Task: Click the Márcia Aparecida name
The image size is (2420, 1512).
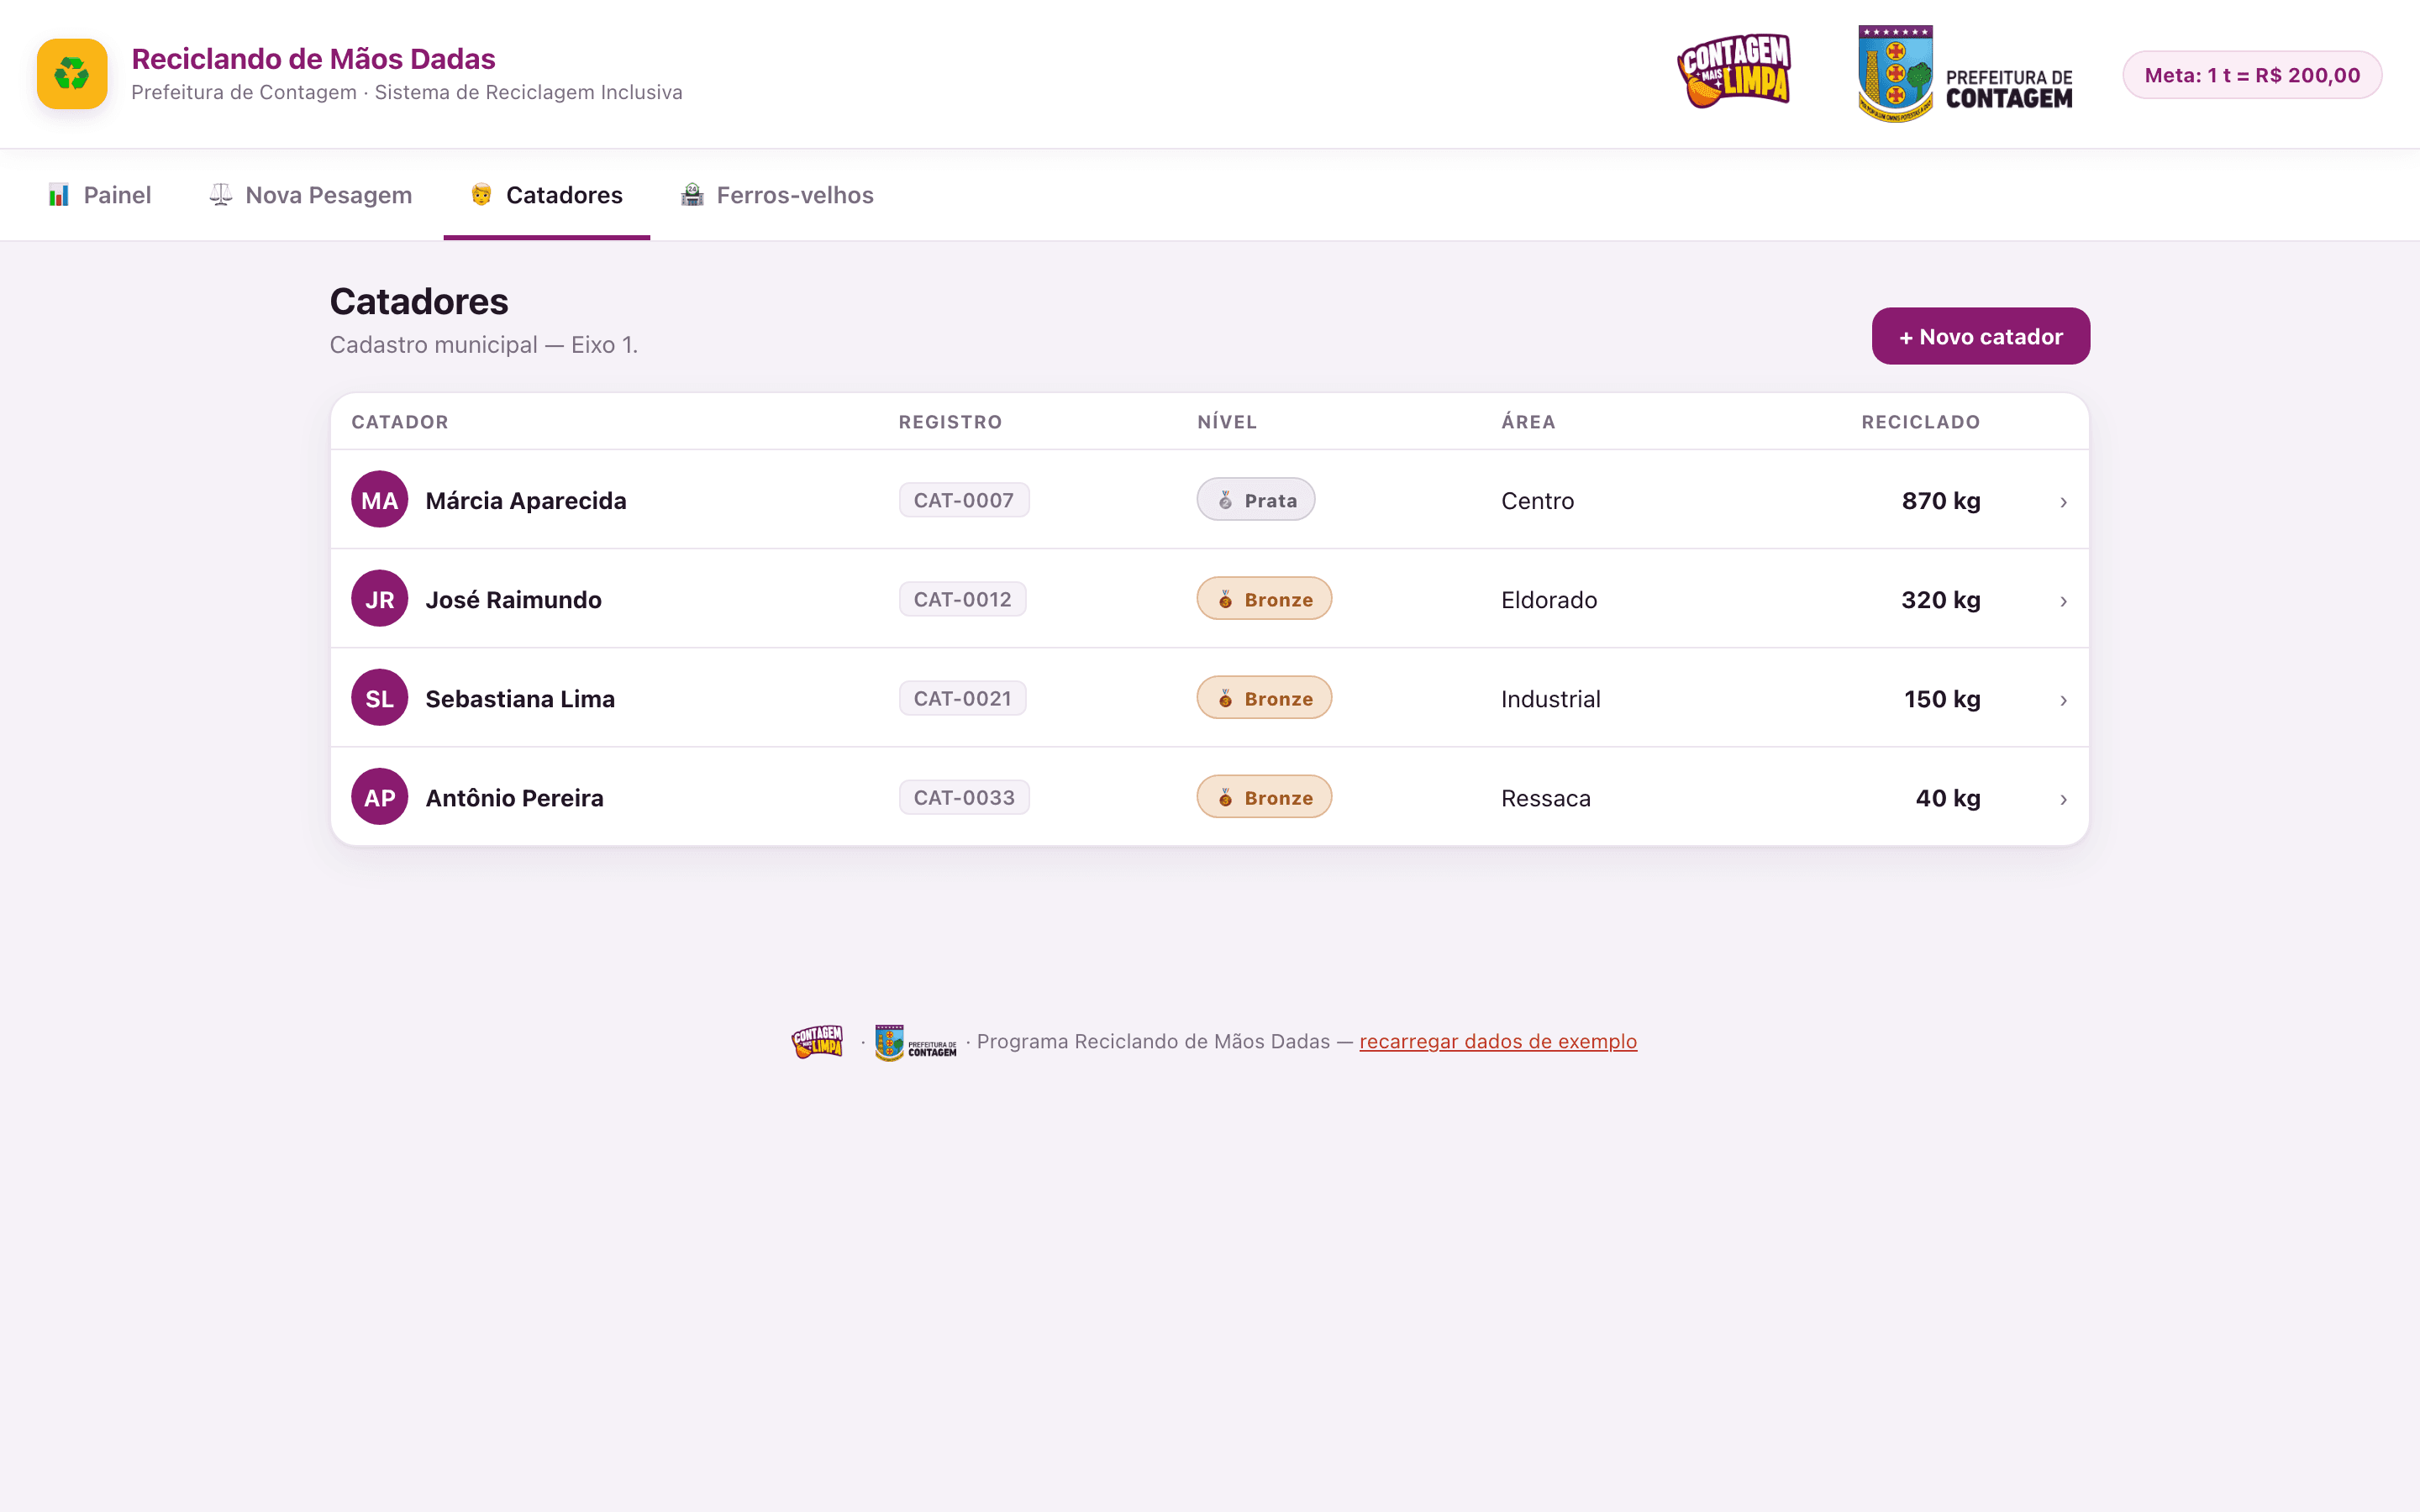Action: coord(526,500)
